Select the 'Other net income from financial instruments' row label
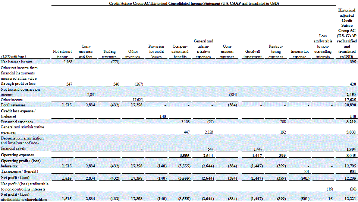The height and width of the screenshot is (202, 358). (x=19, y=76)
